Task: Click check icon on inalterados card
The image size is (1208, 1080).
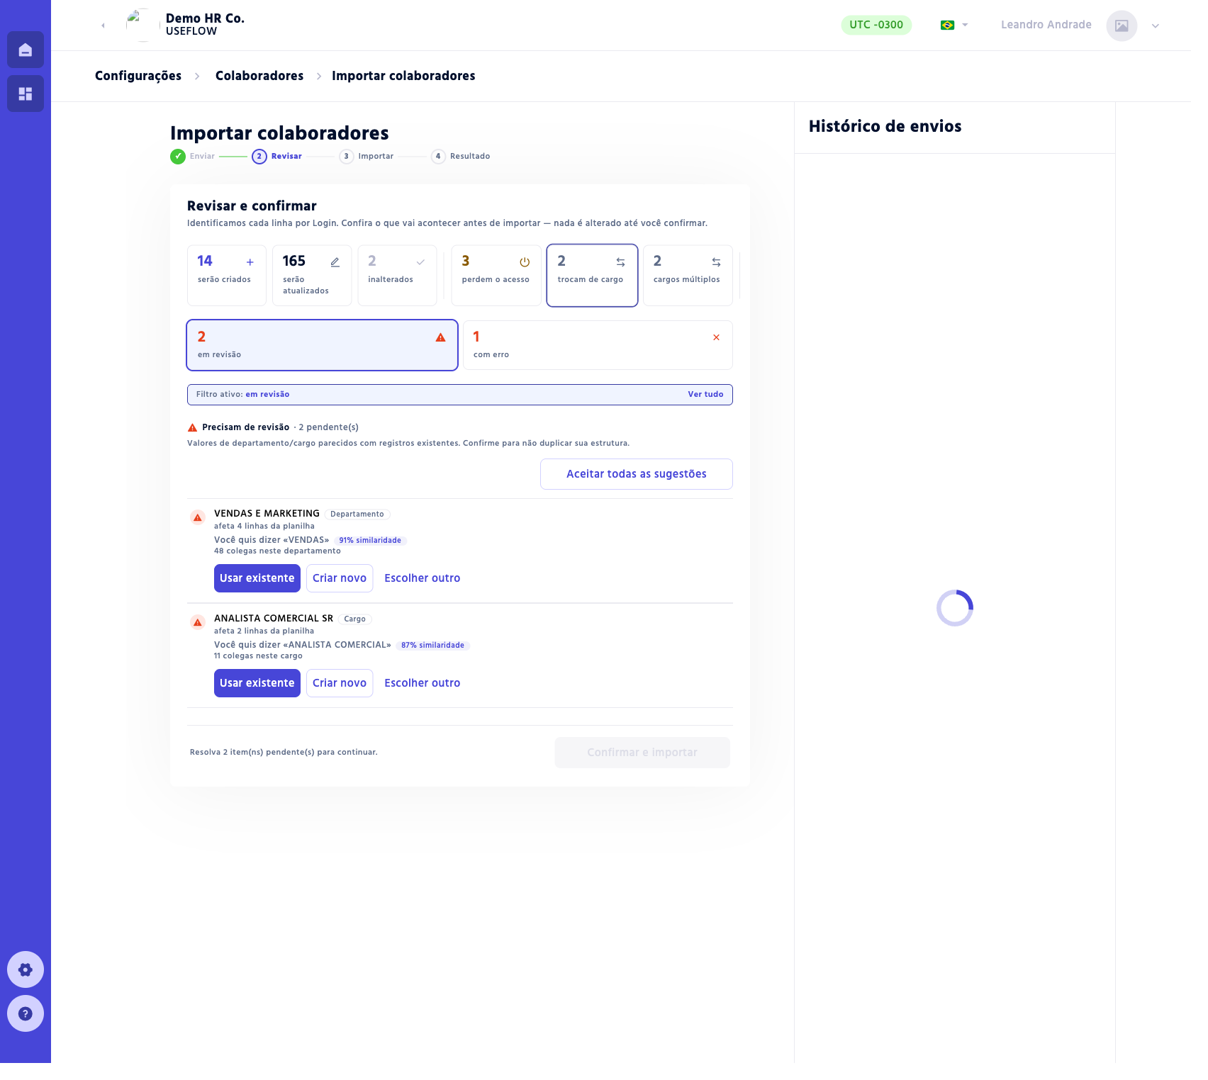Action: coord(420,262)
